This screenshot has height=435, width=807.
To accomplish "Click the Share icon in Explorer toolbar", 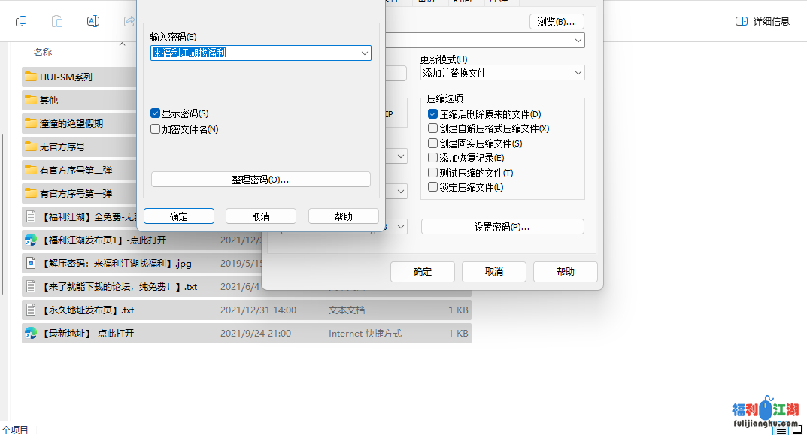I will pyautogui.click(x=129, y=21).
